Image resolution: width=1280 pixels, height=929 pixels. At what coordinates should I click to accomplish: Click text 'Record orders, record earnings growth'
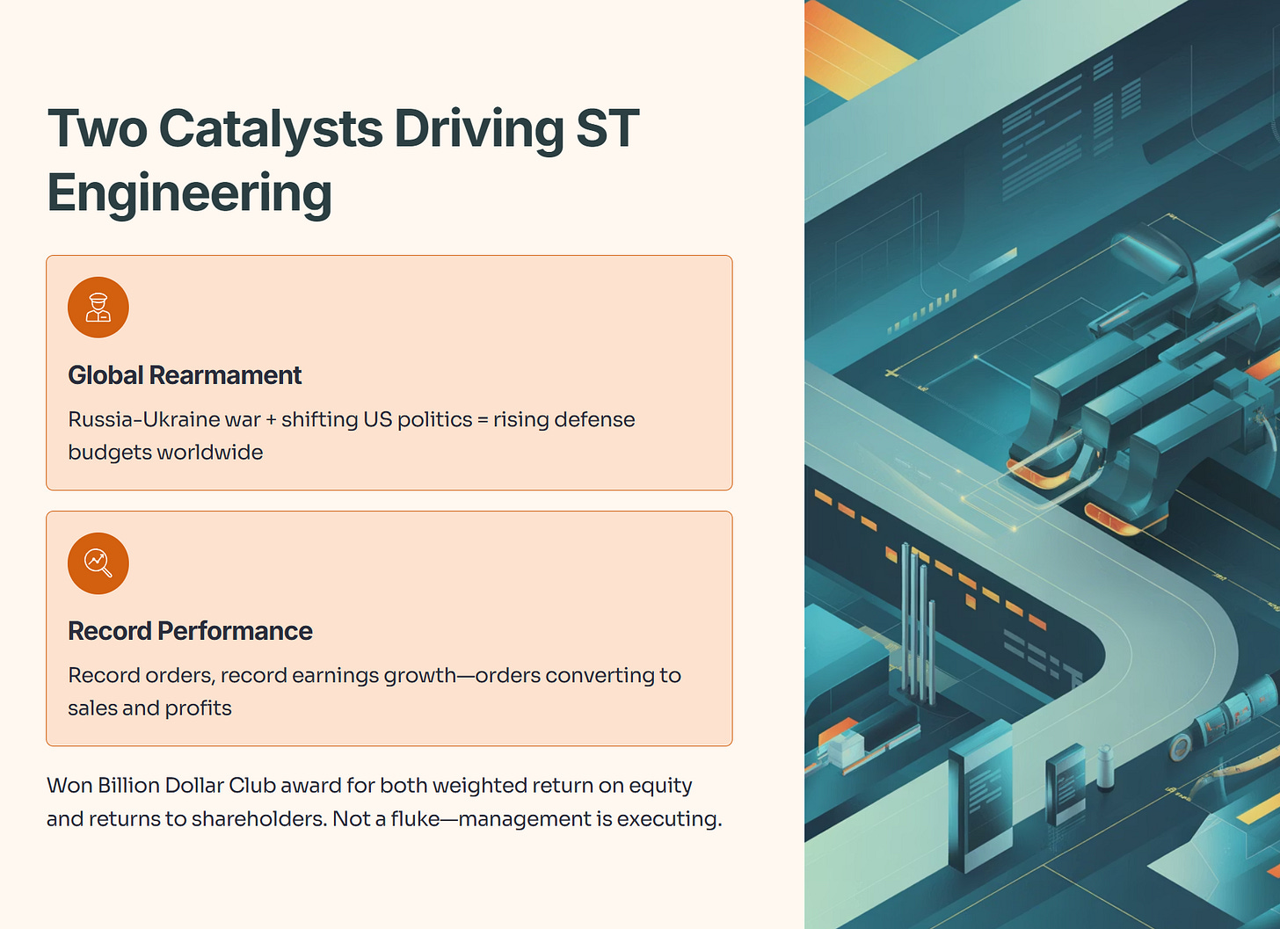pos(262,675)
